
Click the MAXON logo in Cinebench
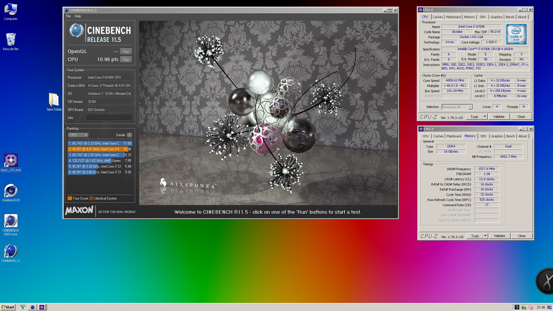(79, 211)
